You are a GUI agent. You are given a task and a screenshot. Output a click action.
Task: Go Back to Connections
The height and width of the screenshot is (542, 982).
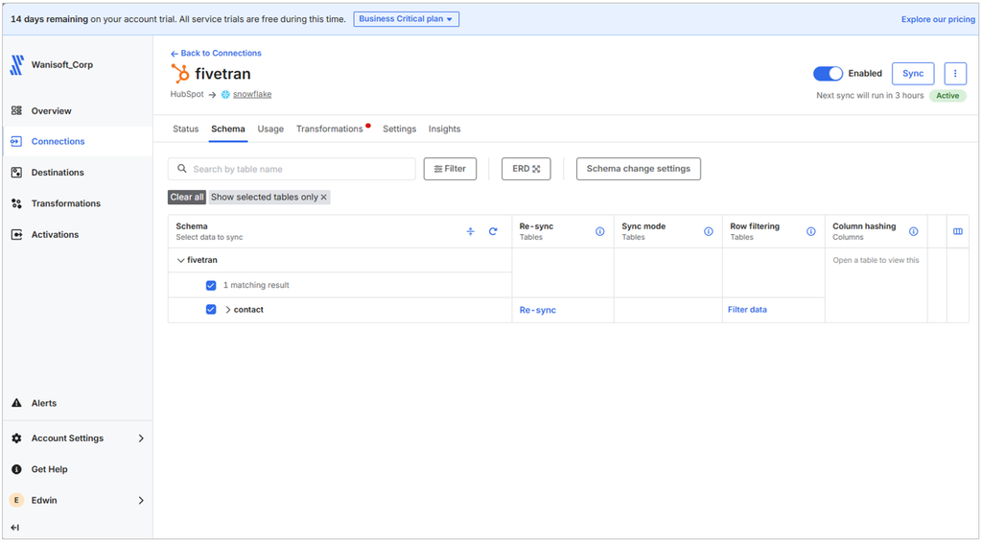[216, 54]
